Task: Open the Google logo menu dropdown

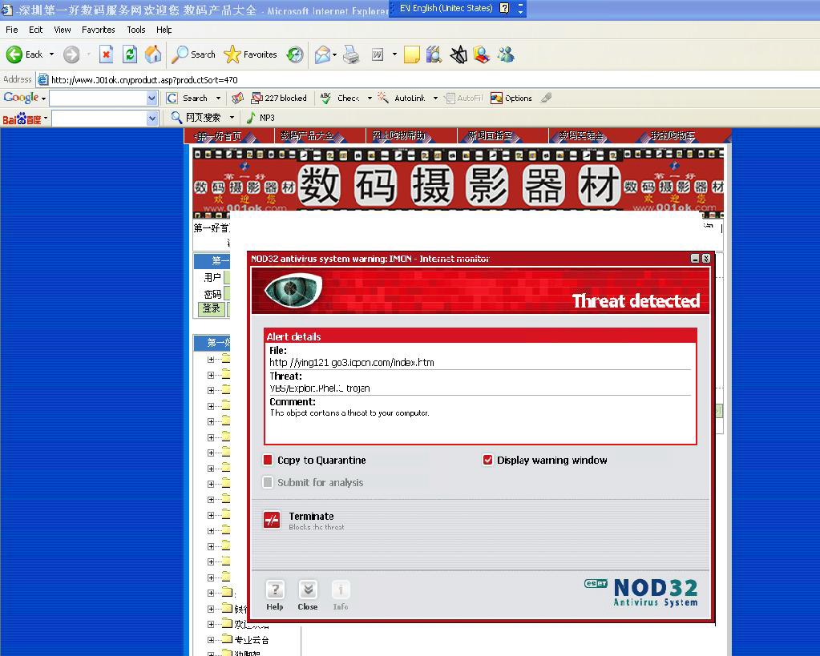Action: 43,99
